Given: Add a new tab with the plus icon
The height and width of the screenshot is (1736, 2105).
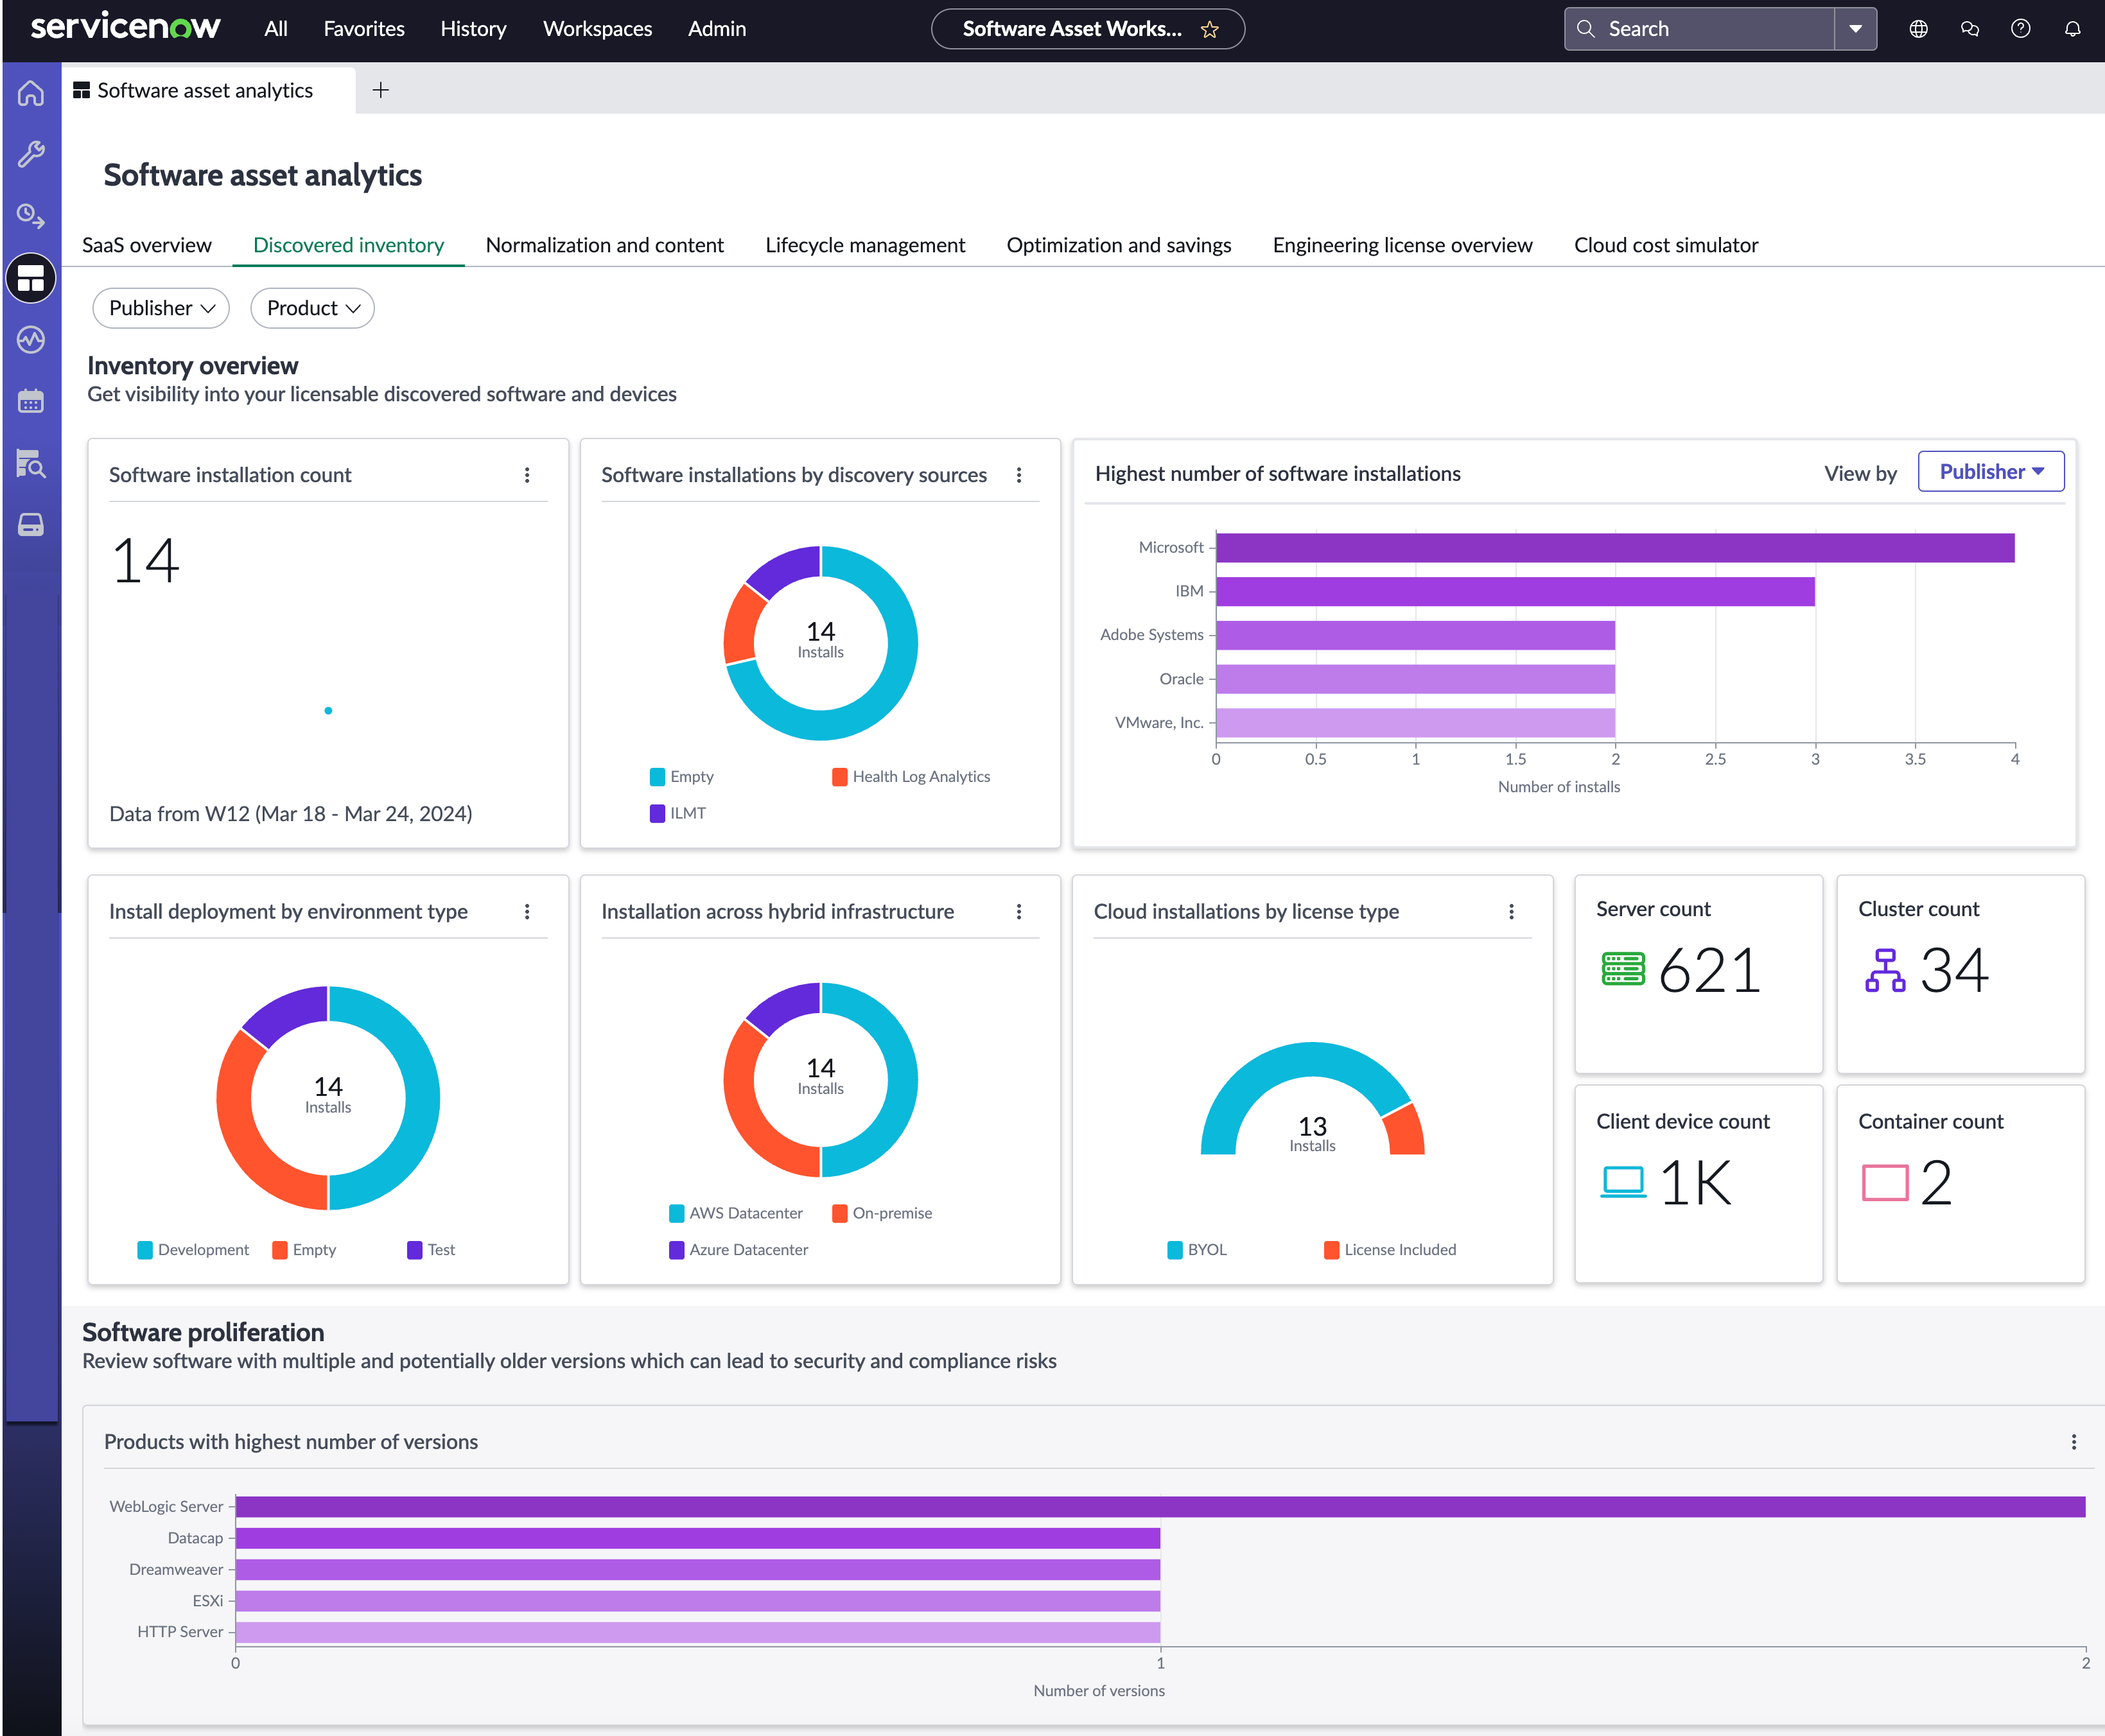Looking at the screenshot, I should [x=381, y=90].
